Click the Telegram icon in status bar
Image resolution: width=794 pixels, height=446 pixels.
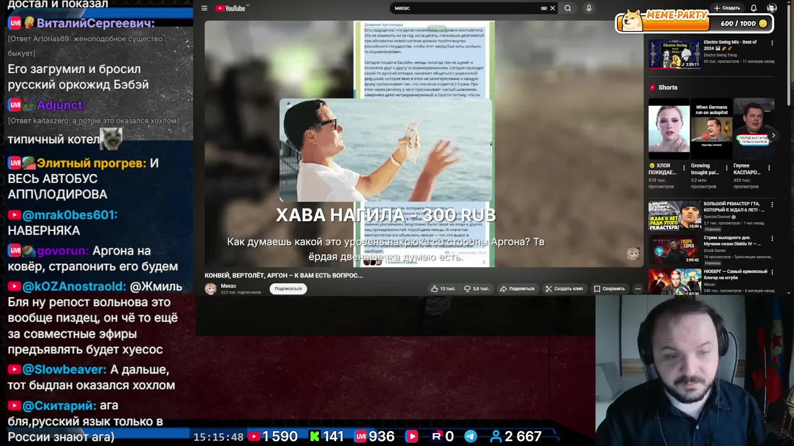[x=471, y=437]
